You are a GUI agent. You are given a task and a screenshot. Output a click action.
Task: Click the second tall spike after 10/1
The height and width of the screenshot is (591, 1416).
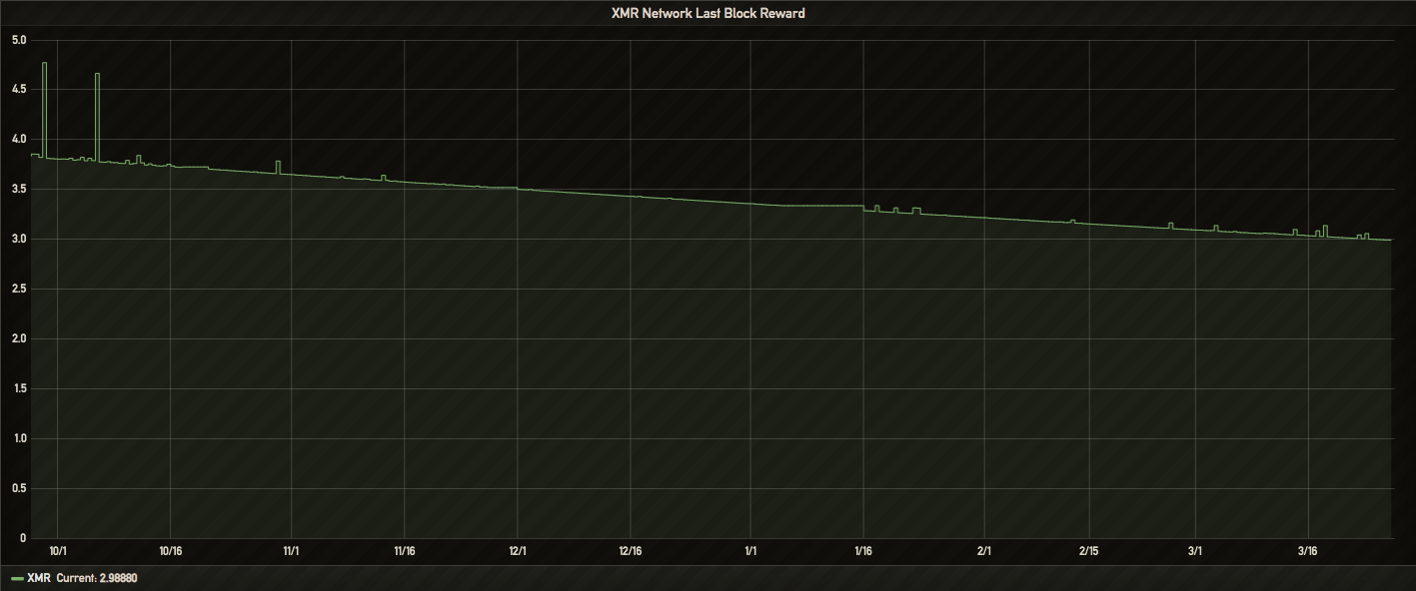coord(97,75)
